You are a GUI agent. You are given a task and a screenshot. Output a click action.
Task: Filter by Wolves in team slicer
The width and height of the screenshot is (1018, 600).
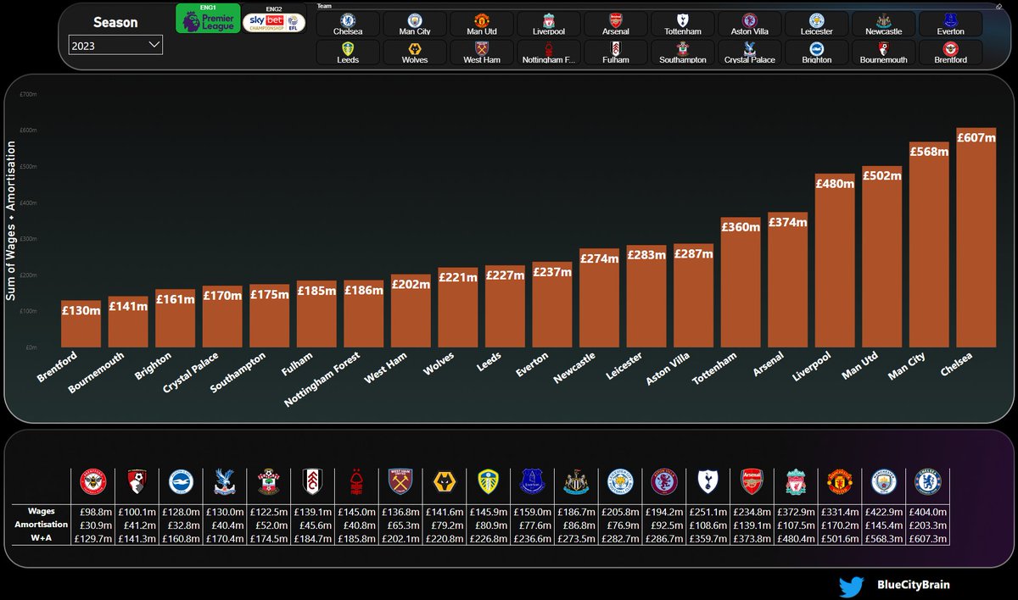415,53
